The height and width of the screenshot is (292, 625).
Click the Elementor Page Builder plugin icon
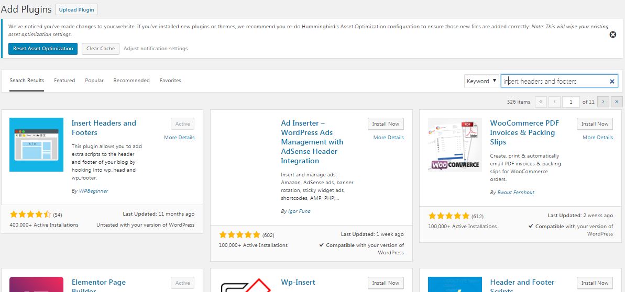tap(36, 285)
